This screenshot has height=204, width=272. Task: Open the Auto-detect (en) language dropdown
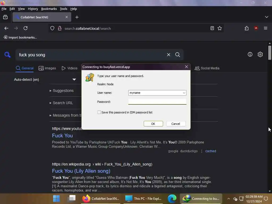click(x=45, y=79)
